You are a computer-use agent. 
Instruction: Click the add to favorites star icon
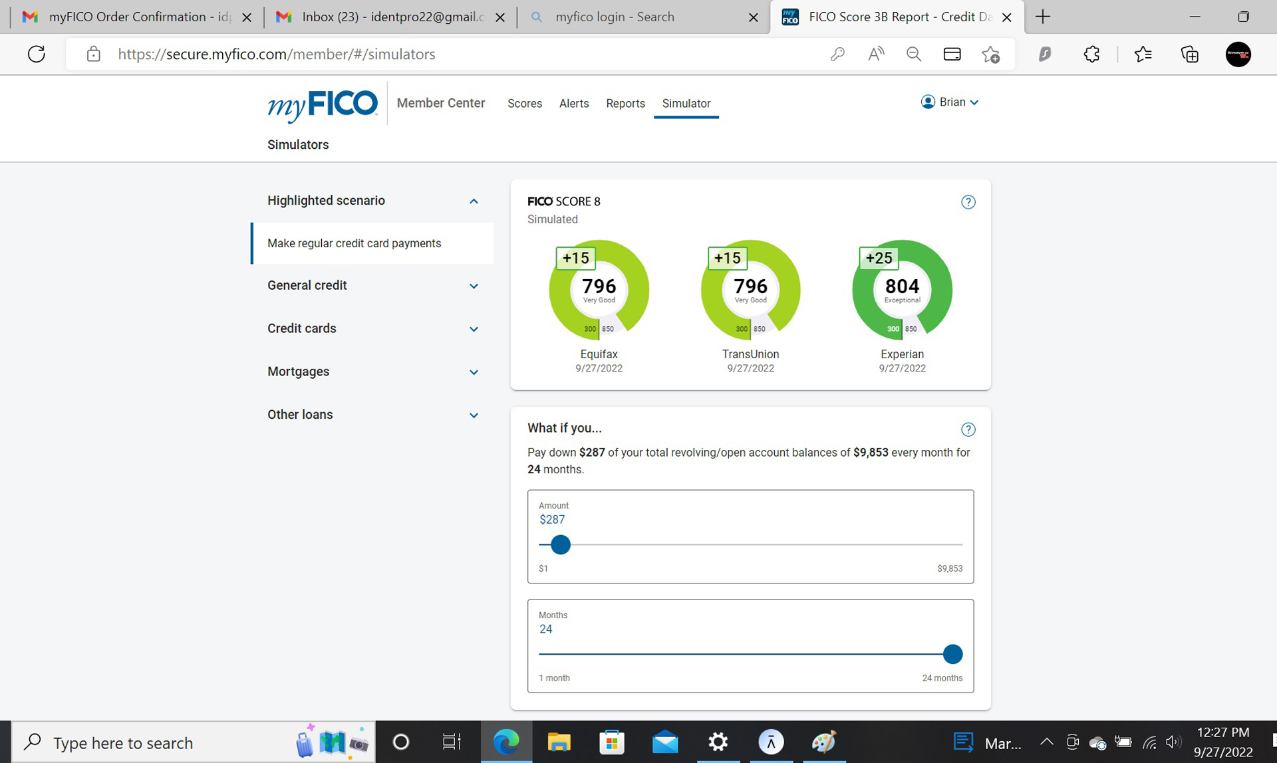click(990, 54)
